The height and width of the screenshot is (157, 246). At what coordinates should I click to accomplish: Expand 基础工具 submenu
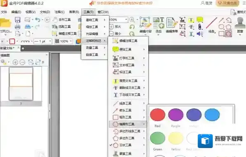(x=95, y=20)
